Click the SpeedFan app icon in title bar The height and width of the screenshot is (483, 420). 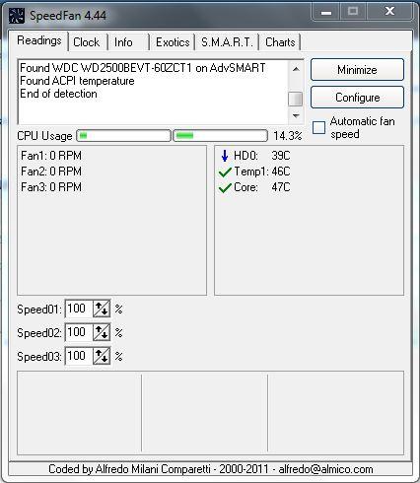click(x=17, y=16)
